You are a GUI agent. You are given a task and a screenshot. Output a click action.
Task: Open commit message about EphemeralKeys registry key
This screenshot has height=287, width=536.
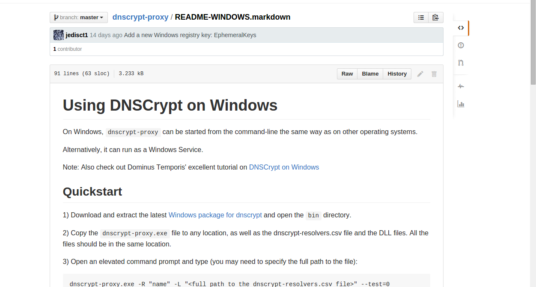(x=190, y=35)
